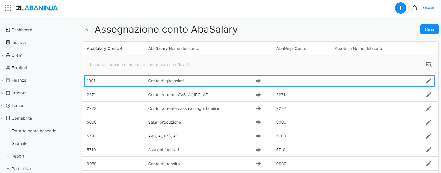441x173 pixels.
Task: Sort by AbaSalary Conto arrow
Action: click(122, 49)
